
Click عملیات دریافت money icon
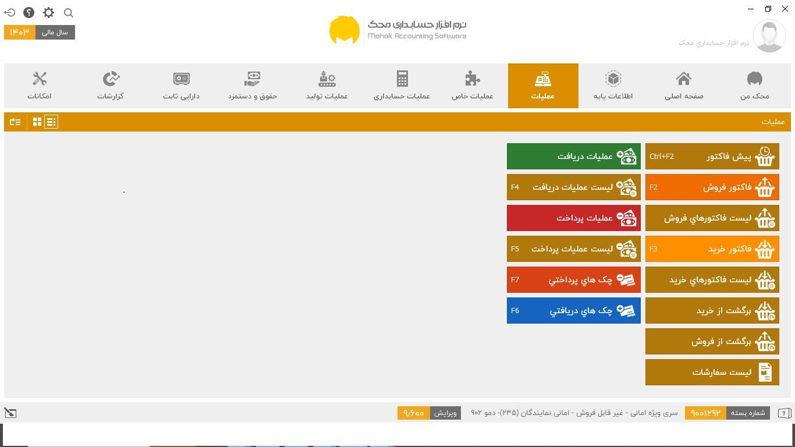(x=626, y=156)
